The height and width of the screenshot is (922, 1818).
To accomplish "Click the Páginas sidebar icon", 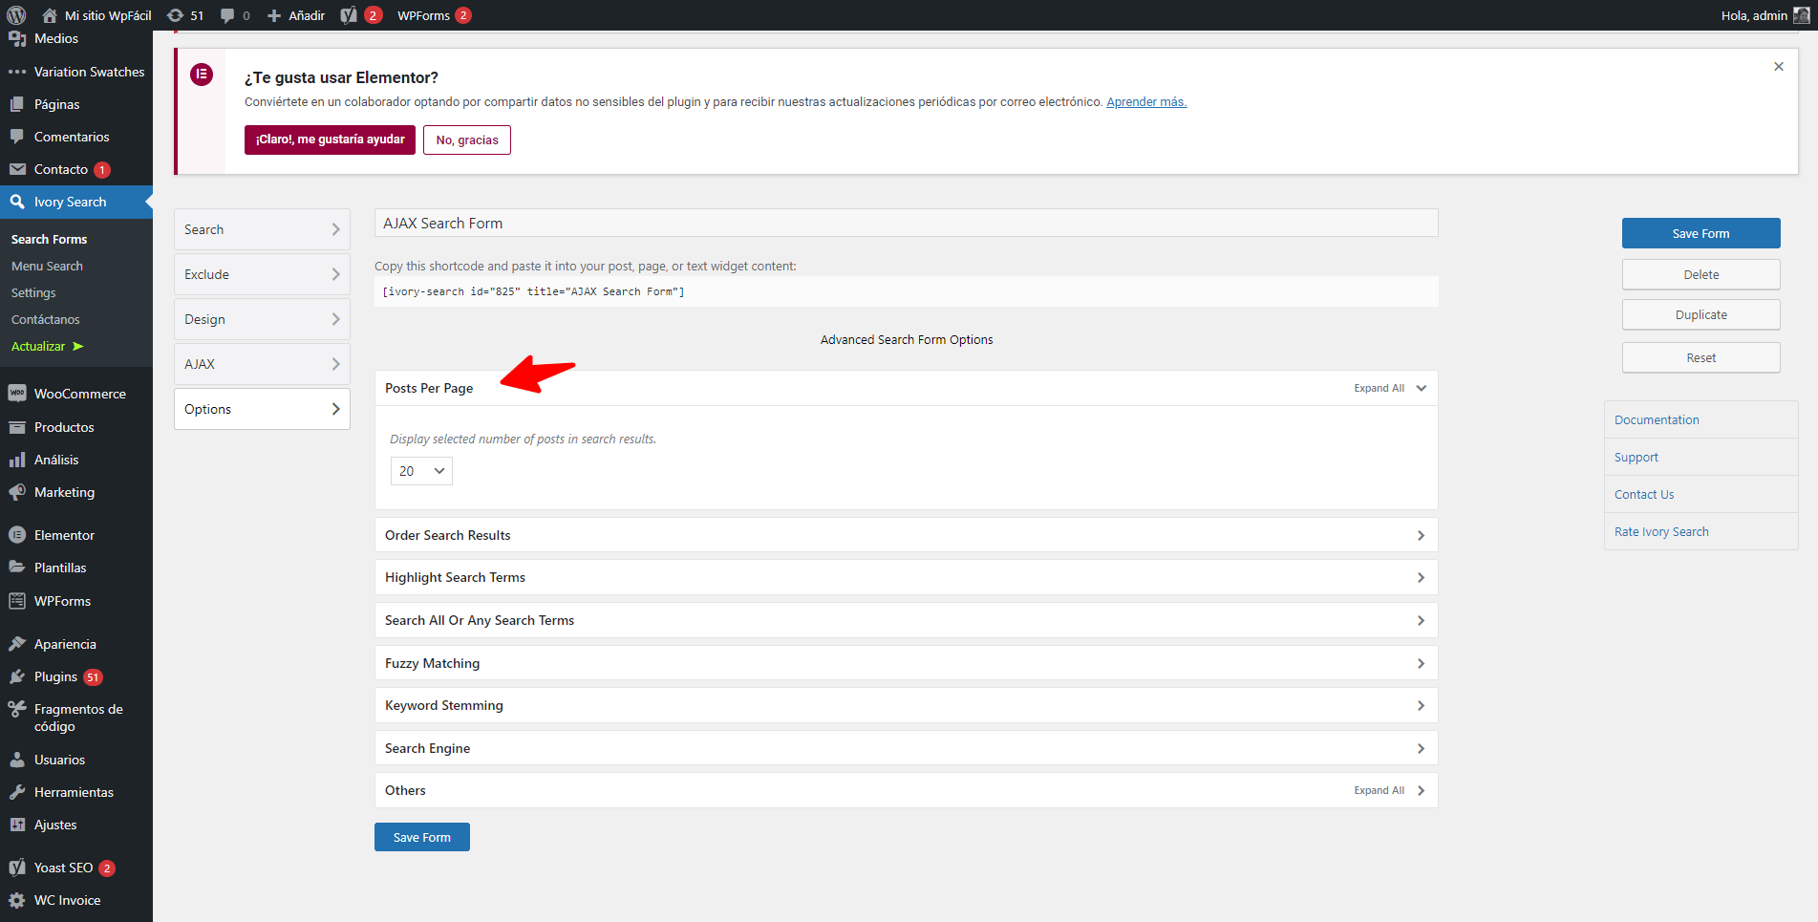I will pyautogui.click(x=17, y=104).
